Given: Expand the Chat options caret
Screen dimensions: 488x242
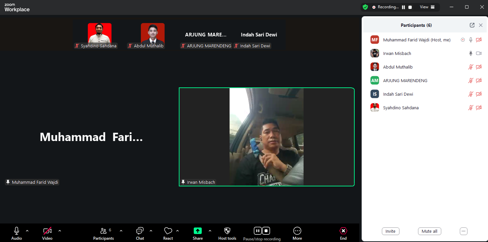Looking at the screenshot, I should [x=151, y=231].
